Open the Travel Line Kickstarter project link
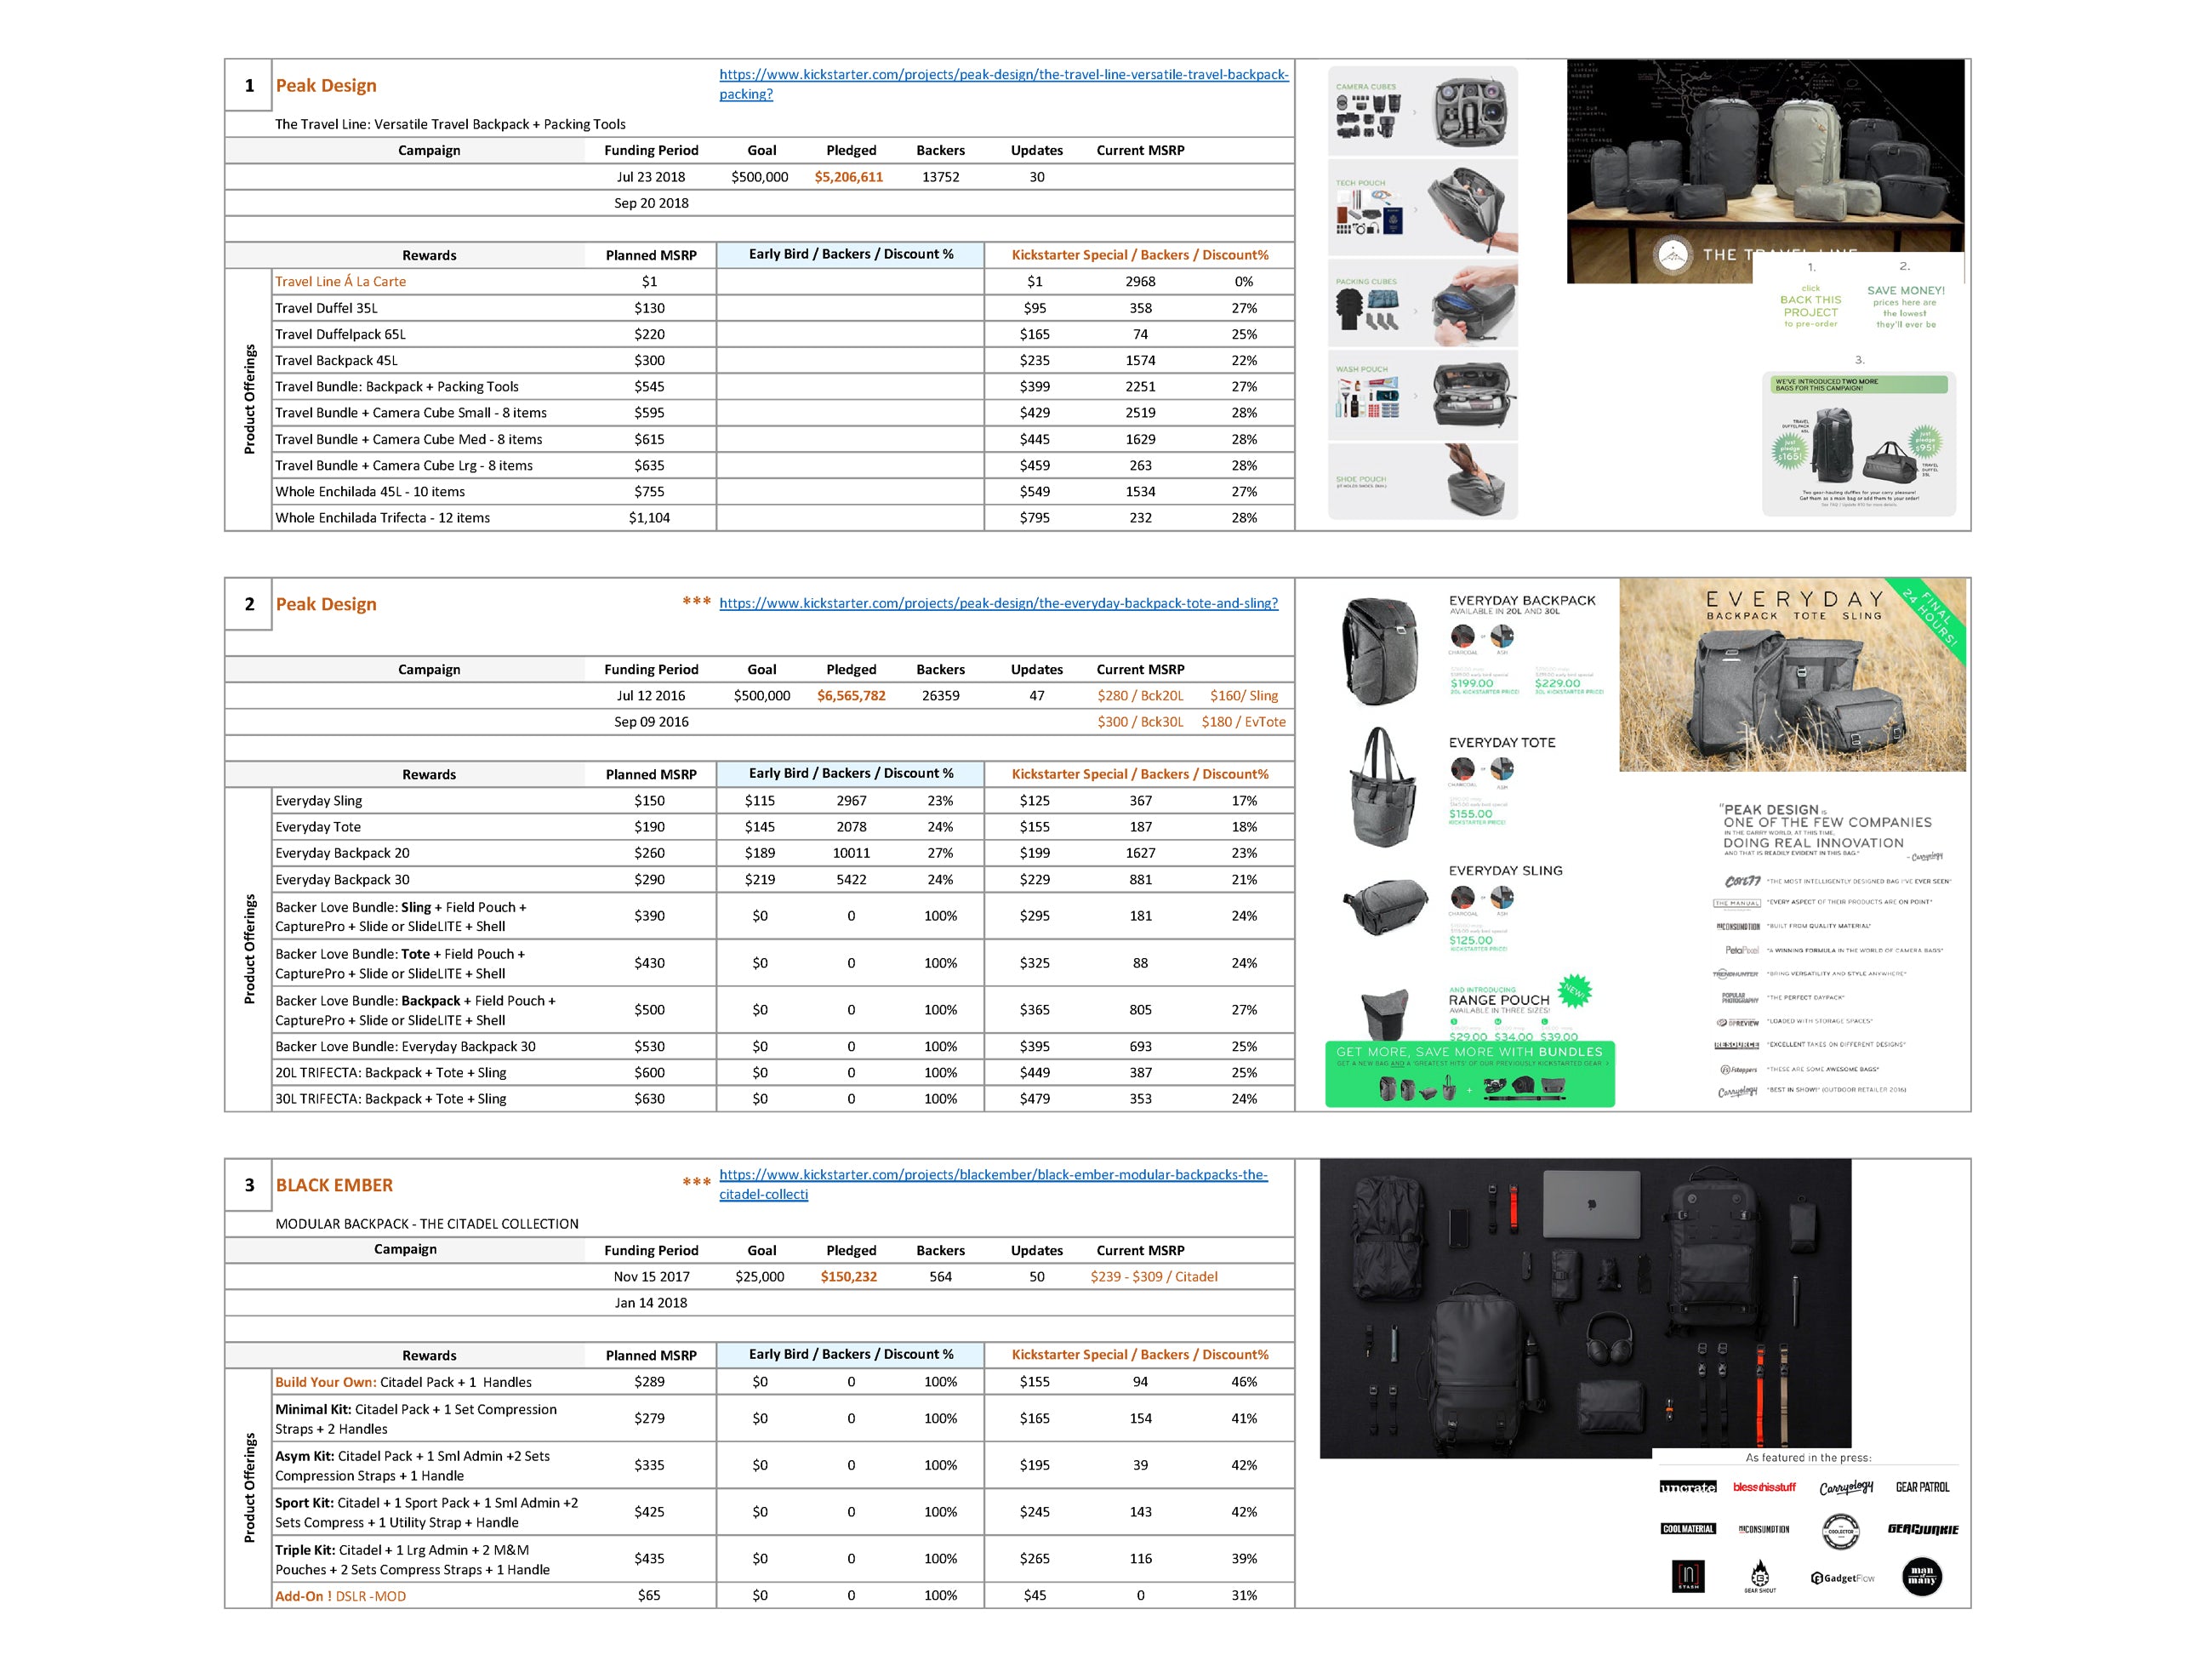The height and width of the screenshot is (1661, 2212). (1003, 75)
